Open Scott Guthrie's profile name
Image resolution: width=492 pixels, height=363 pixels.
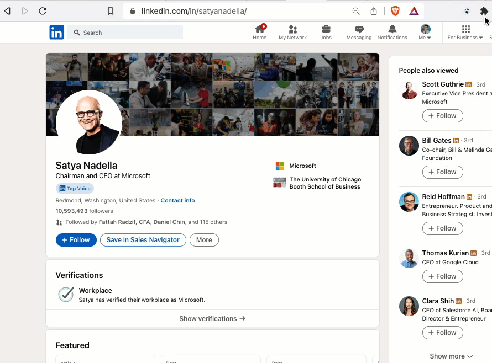click(x=443, y=84)
